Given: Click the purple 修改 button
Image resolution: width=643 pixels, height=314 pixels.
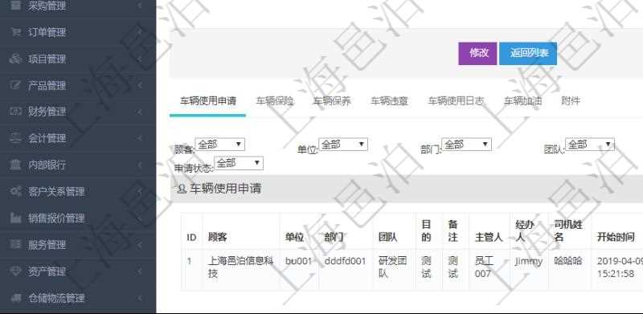Looking at the screenshot, I should click(x=477, y=53).
